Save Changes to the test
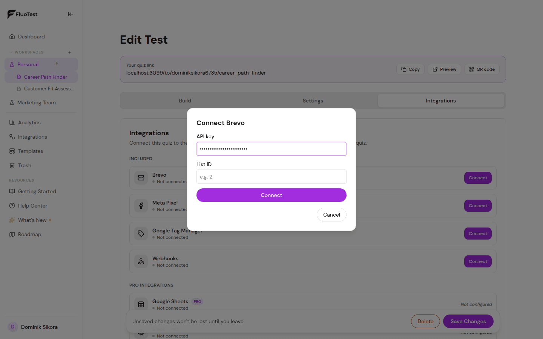Screen dimensions: 543x339 coord(468,321)
